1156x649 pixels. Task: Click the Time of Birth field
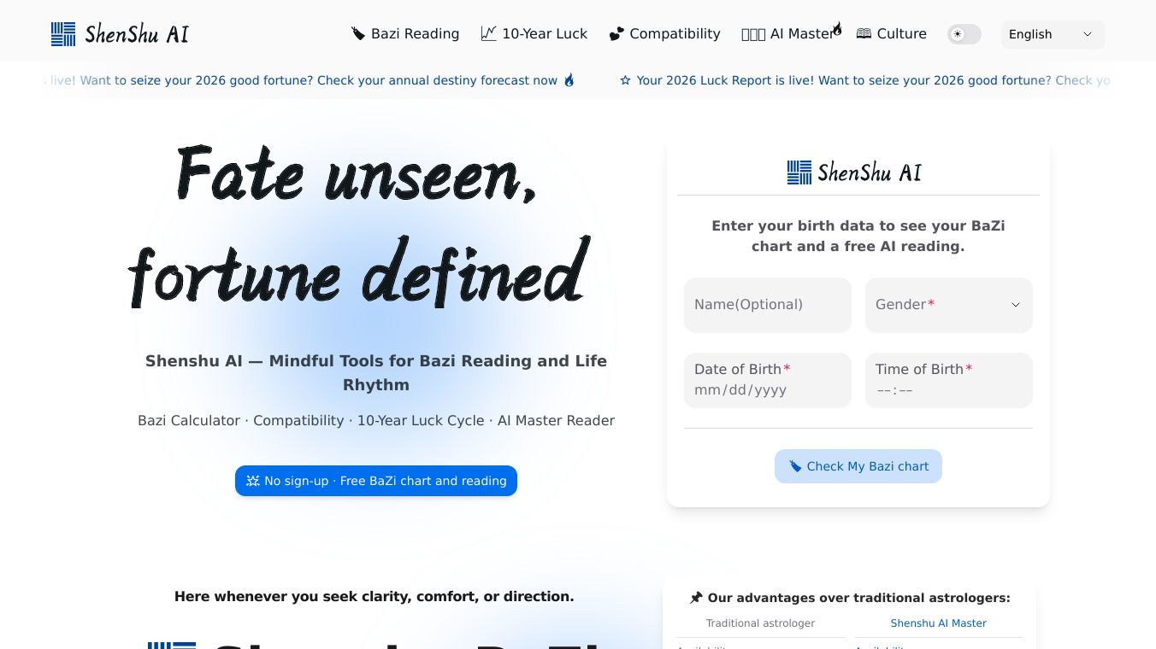949,380
